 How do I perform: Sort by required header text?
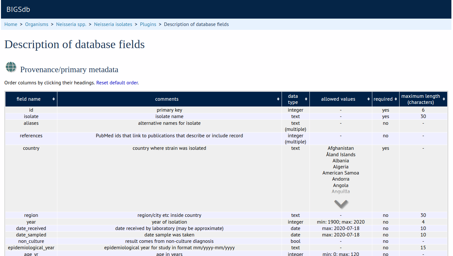pos(383,99)
